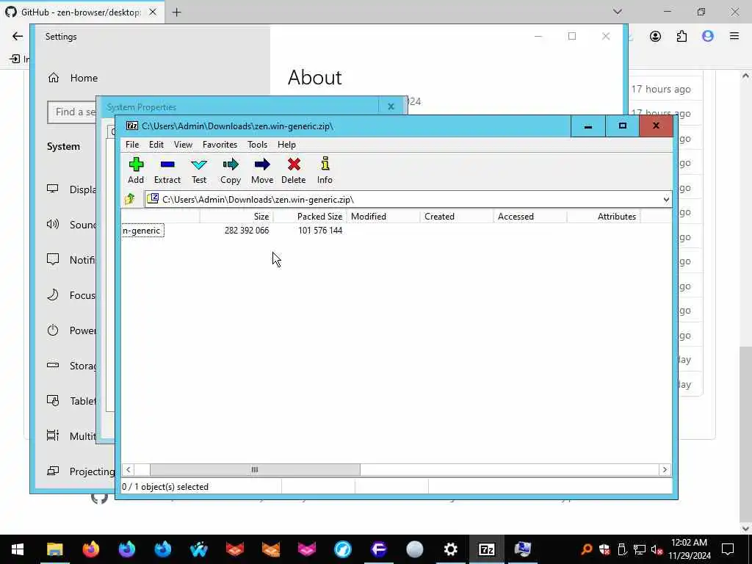Go back in the browser
Screen dimensions: 752x564
pos(18,36)
